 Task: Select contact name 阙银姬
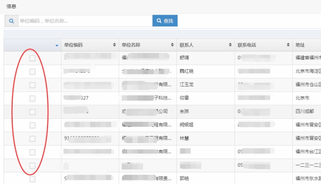point(187,125)
